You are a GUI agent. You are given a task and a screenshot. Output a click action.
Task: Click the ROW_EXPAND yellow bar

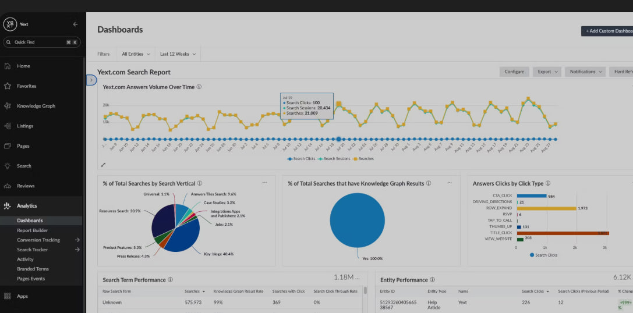(546, 208)
